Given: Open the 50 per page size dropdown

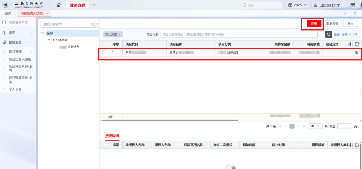Looking at the screenshot, I should [315, 126].
